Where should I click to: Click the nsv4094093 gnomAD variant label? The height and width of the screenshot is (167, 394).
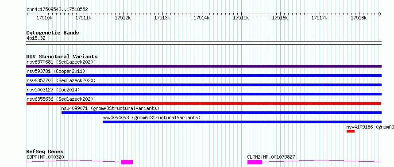point(151,118)
